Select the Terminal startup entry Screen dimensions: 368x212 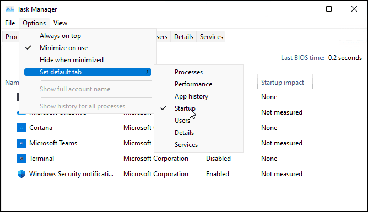41,159
